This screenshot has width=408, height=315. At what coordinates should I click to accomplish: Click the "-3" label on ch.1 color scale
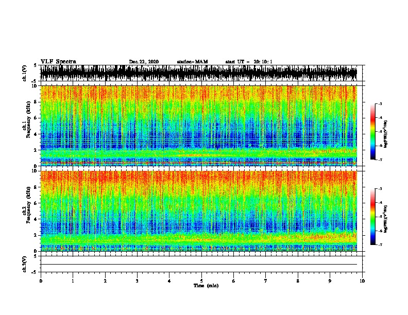(380, 103)
